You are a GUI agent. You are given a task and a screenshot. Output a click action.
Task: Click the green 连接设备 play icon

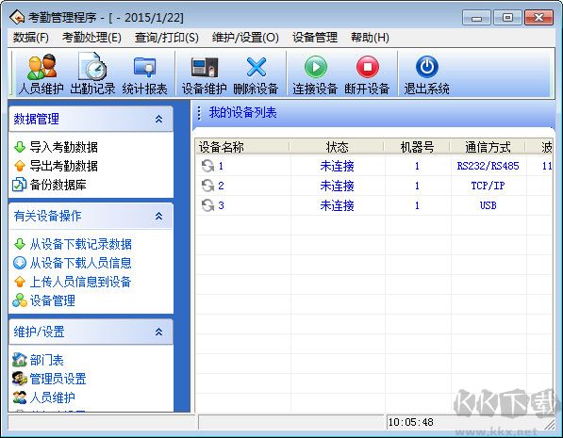315,67
